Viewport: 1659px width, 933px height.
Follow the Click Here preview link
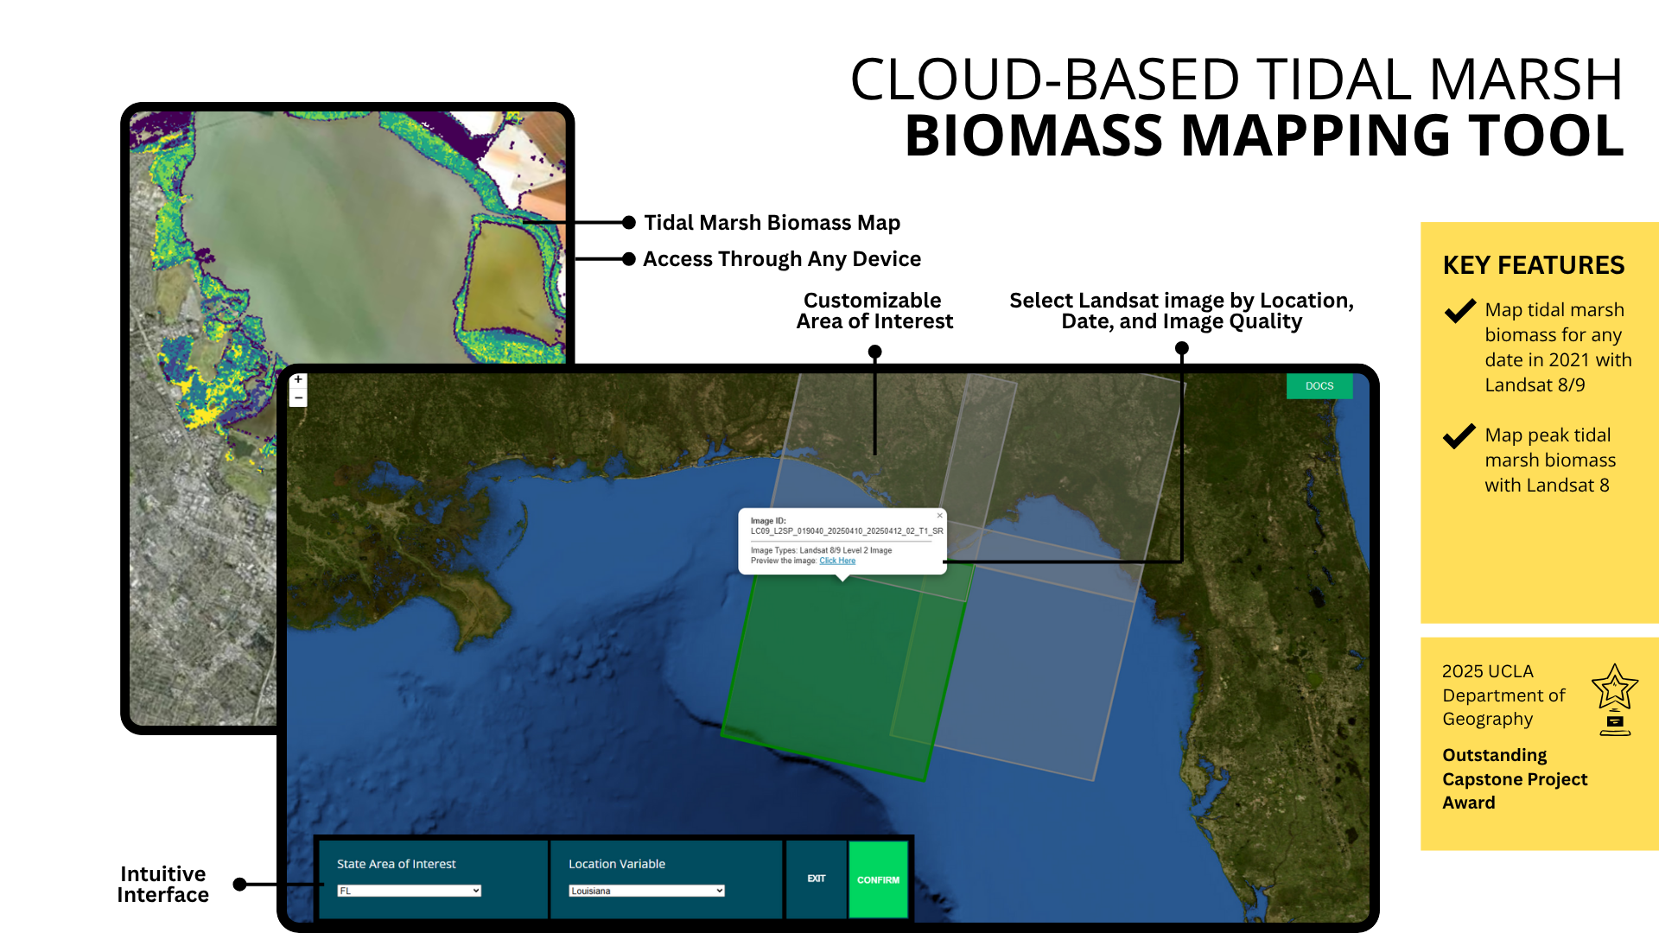[x=836, y=562]
